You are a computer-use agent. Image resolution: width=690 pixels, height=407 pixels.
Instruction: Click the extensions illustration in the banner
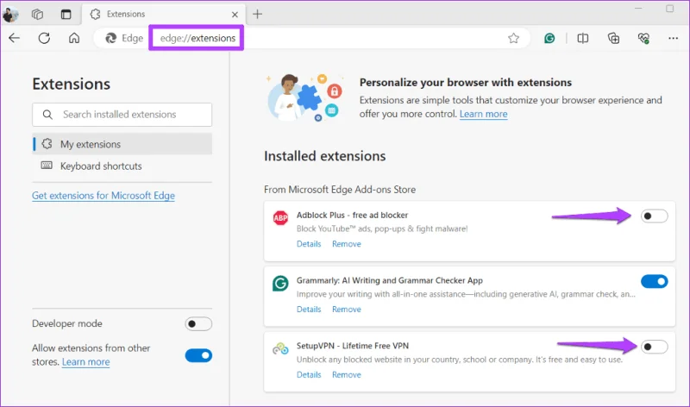pyautogui.click(x=304, y=97)
